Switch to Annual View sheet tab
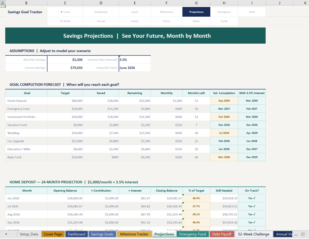The width and height of the screenshot is (309, 239). [283, 234]
